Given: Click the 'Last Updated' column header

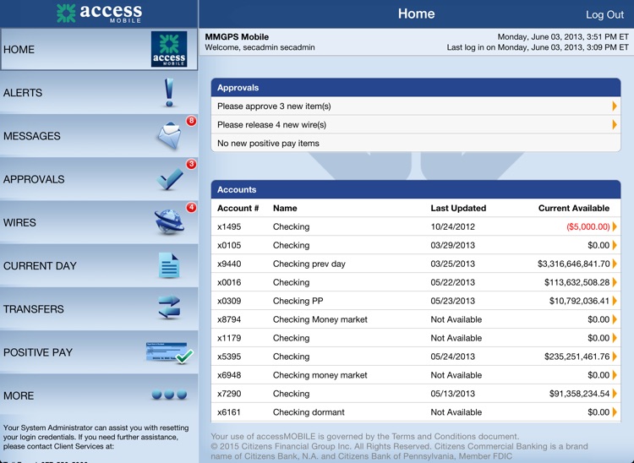Looking at the screenshot, I should pos(458,208).
